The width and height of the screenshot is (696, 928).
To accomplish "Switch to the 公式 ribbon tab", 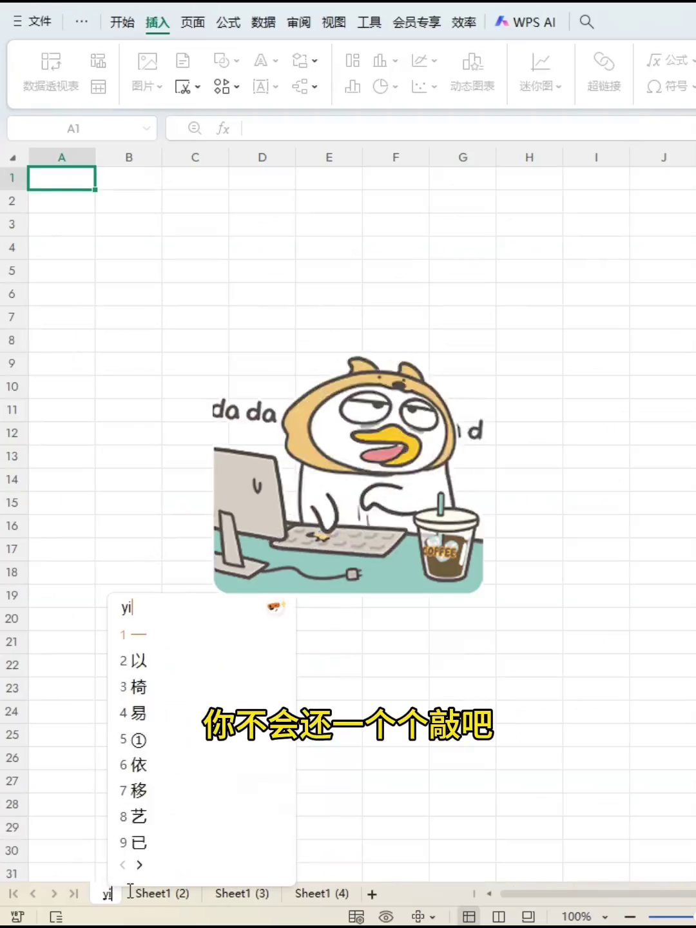I will [x=228, y=22].
